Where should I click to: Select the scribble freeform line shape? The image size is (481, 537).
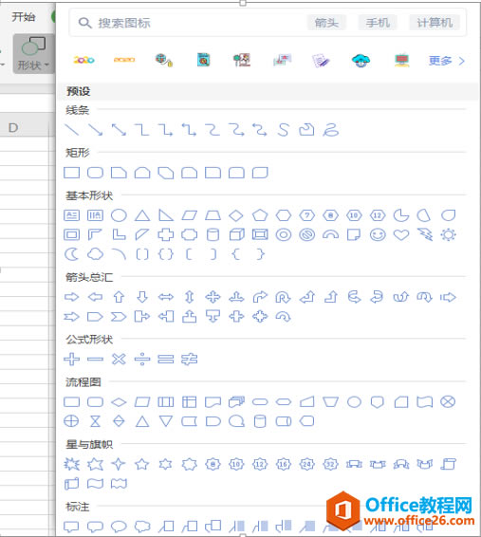point(331,130)
